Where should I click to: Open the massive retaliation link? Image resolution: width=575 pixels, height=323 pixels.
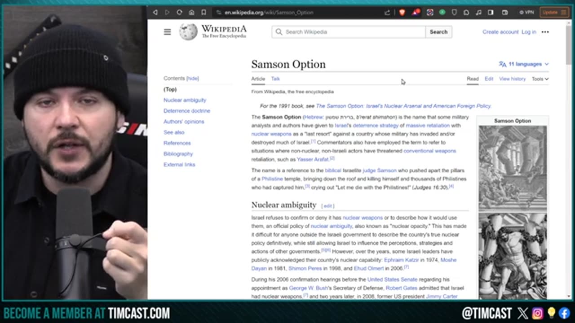[428, 126]
